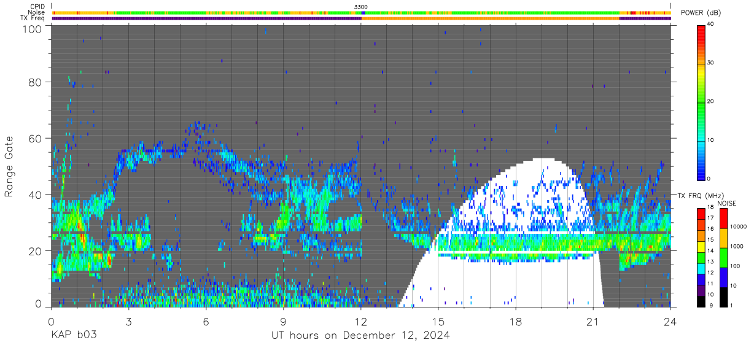The height and width of the screenshot is (348, 754).
Task: Click the 3300 CPID value
Action: tap(361, 7)
